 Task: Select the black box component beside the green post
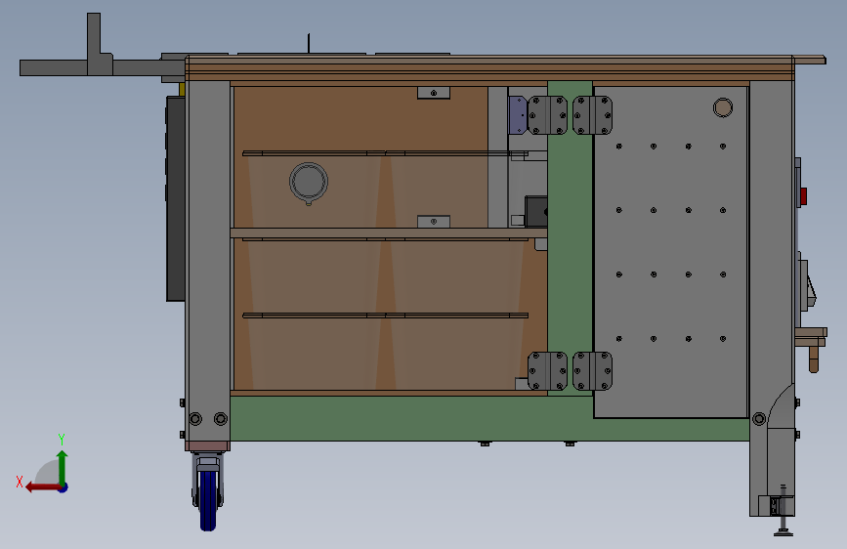pos(536,211)
